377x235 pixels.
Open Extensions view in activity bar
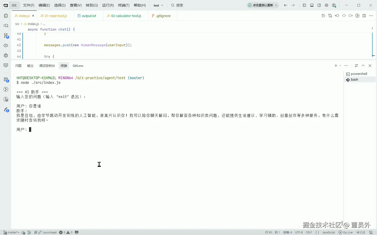(6, 80)
